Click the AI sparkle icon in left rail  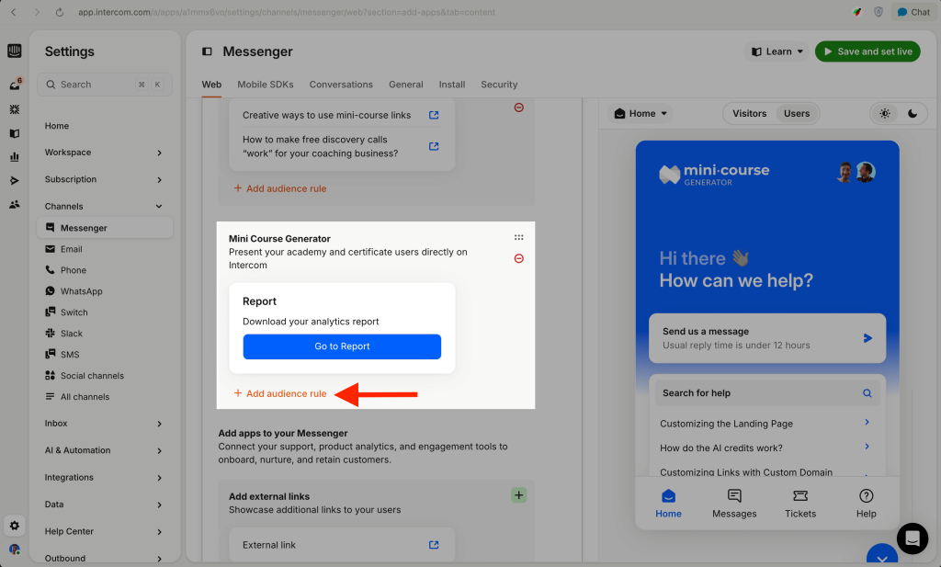[15, 109]
